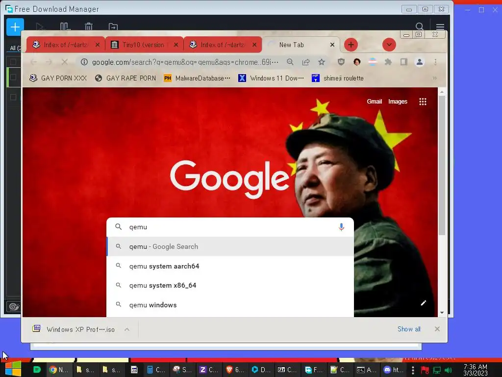Show all downloads
The width and height of the screenshot is (502, 377).
[409, 329]
